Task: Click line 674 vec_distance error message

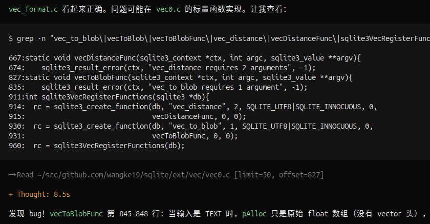Action: pos(162,68)
